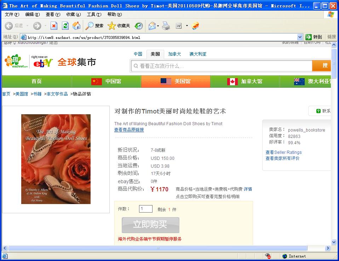Click the 美国馆 breadcrumb link
The height and width of the screenshot is (261, 339).
22,94
